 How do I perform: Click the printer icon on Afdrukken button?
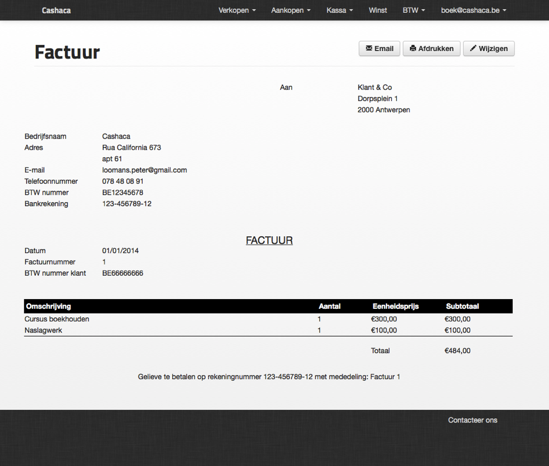(x=413, y=48)
